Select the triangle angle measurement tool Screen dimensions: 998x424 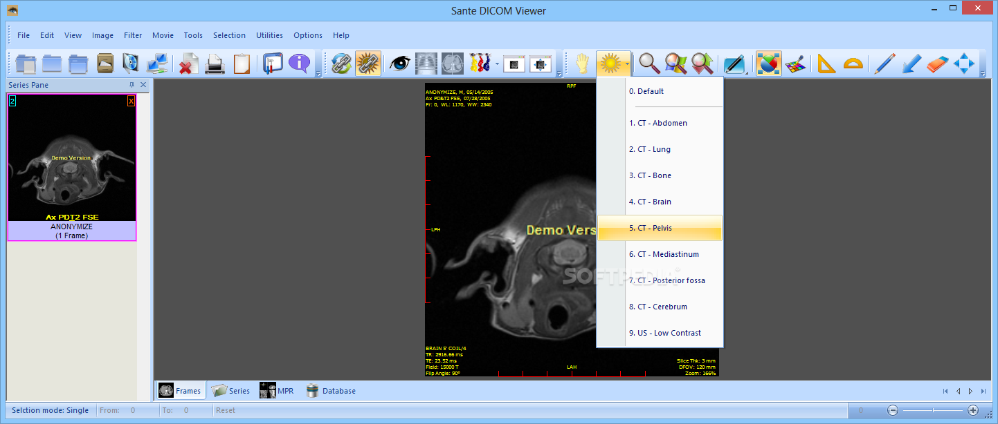(826, 64)
